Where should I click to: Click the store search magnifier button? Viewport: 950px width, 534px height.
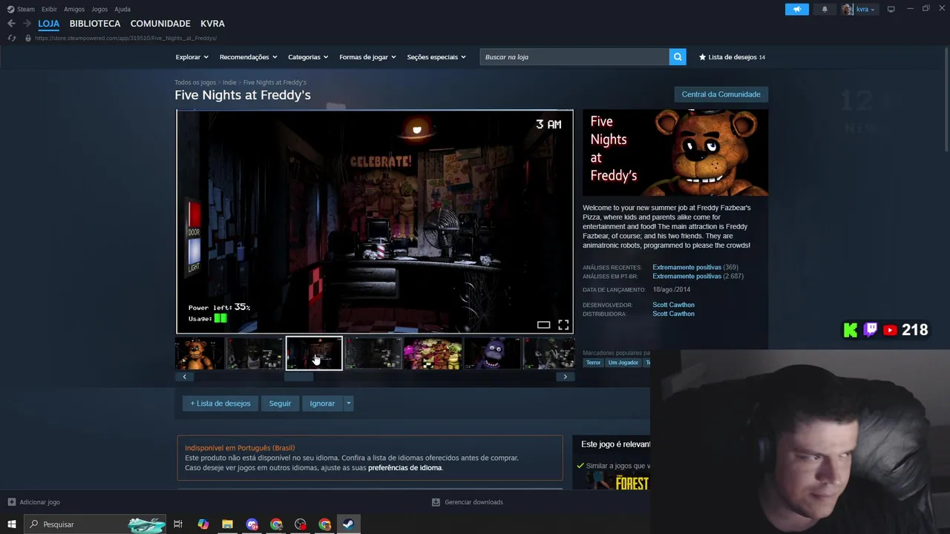pyautogui.click(x=677, y=57)
